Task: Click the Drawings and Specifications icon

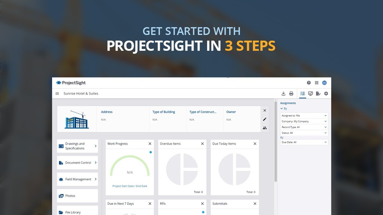Action: pyautogui.click(x=61, y=146)
